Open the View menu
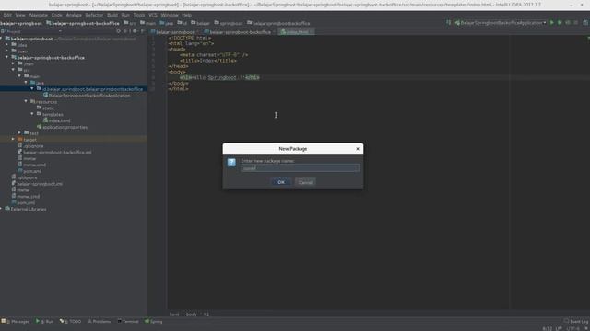This screenshot has height=331, width=590. pos(20,15)
